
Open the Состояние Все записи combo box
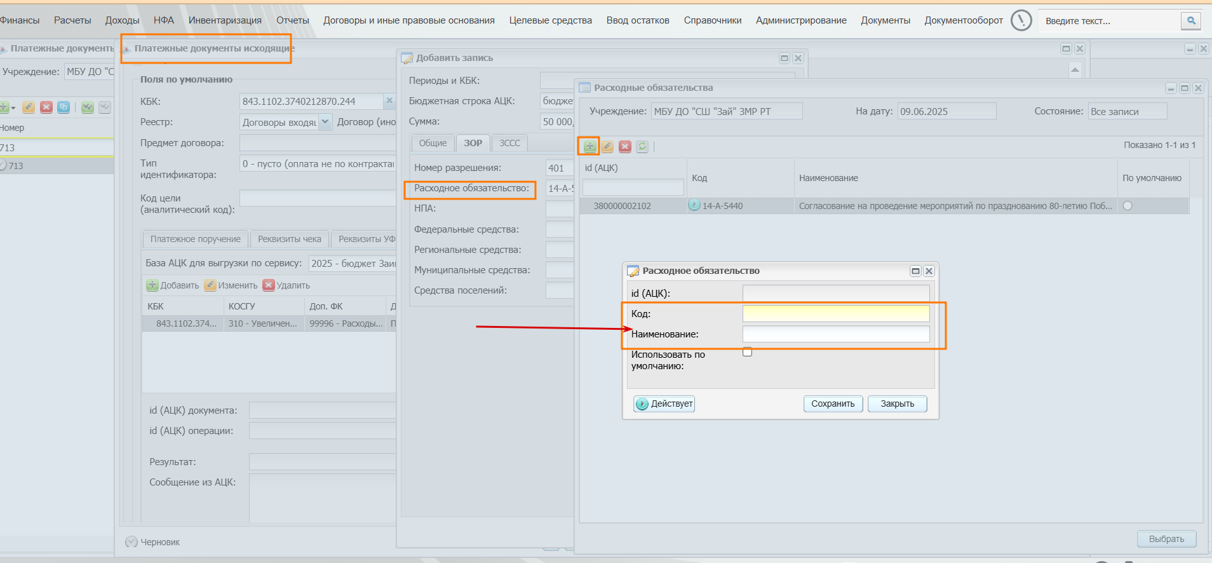coord(1128,111)
